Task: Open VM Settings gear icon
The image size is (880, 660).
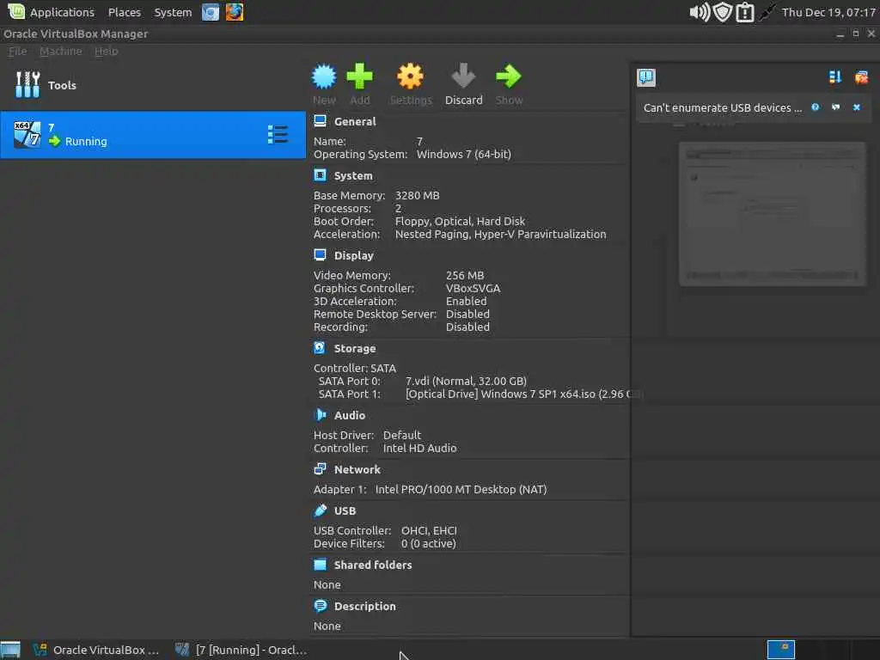Action: (410, 76)
